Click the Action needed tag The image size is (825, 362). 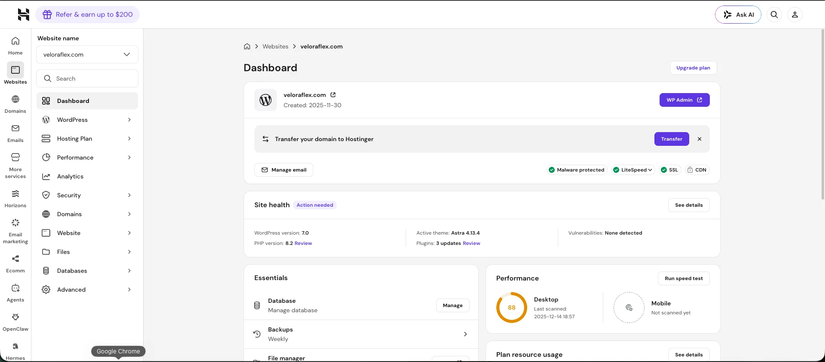tap(315, 205)
